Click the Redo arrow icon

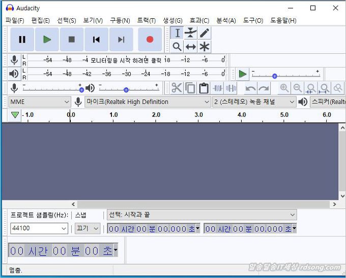click(264, 88)
